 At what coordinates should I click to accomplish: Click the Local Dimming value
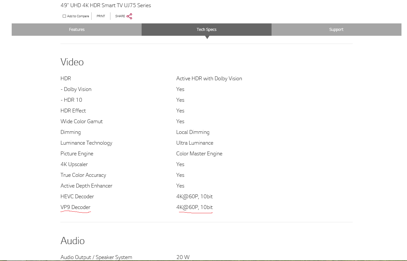193,132
